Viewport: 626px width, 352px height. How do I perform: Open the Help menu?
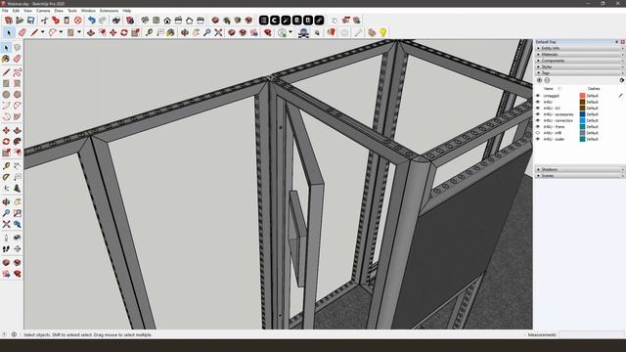[127, 11]
